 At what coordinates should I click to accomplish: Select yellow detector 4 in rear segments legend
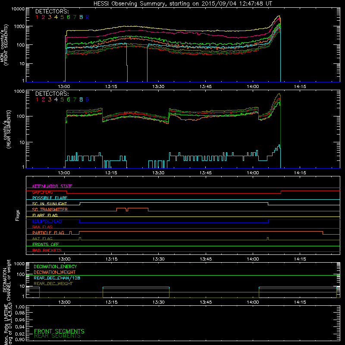click(x=56, y=100)
